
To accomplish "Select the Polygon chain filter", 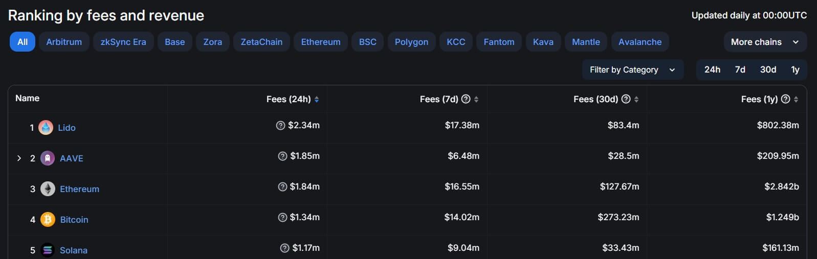I will click(x=411, y=42).
